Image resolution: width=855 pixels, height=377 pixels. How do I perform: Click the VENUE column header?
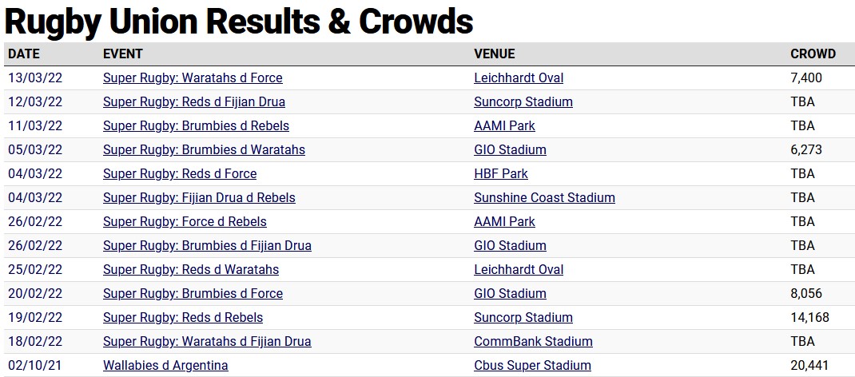(495, 54)
